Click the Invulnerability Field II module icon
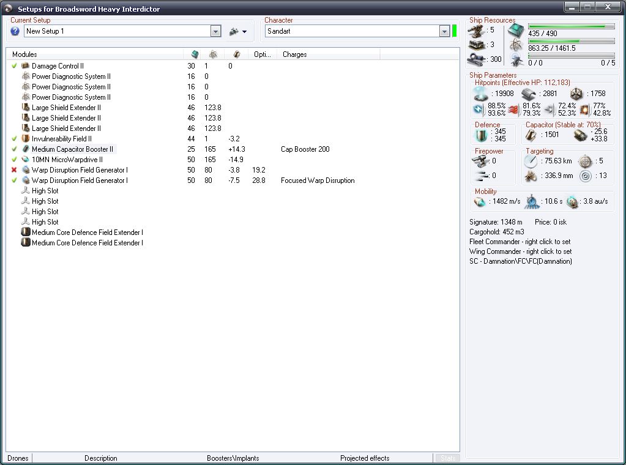Viewport: 626px width, 465px height. [26, 138]
